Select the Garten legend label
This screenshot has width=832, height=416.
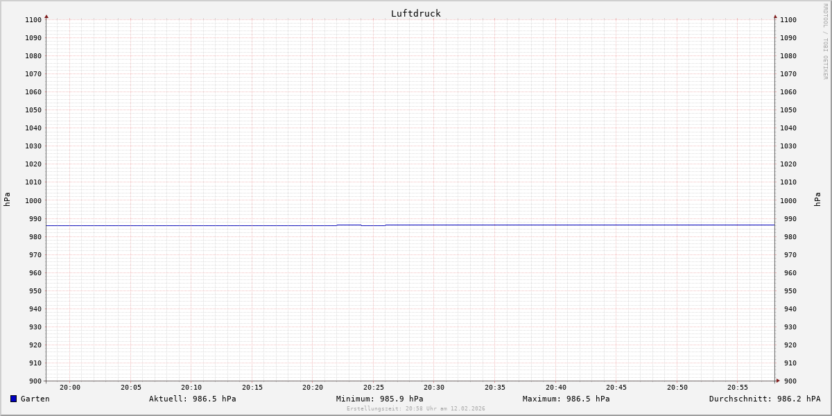point(35,399)
